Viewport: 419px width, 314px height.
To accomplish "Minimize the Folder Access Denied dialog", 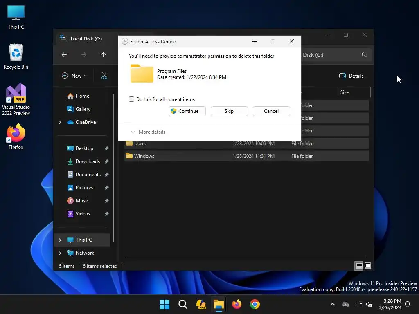I will click(255, 41).
